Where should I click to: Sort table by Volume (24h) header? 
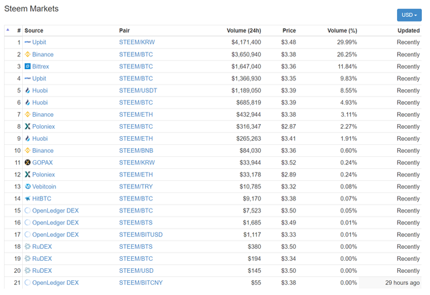point(243,31)
